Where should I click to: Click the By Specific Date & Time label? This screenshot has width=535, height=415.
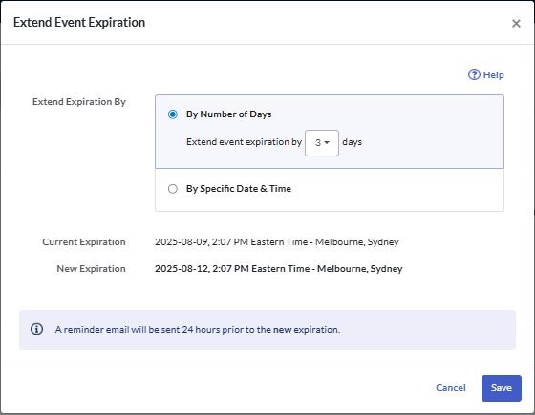(239, 189)
